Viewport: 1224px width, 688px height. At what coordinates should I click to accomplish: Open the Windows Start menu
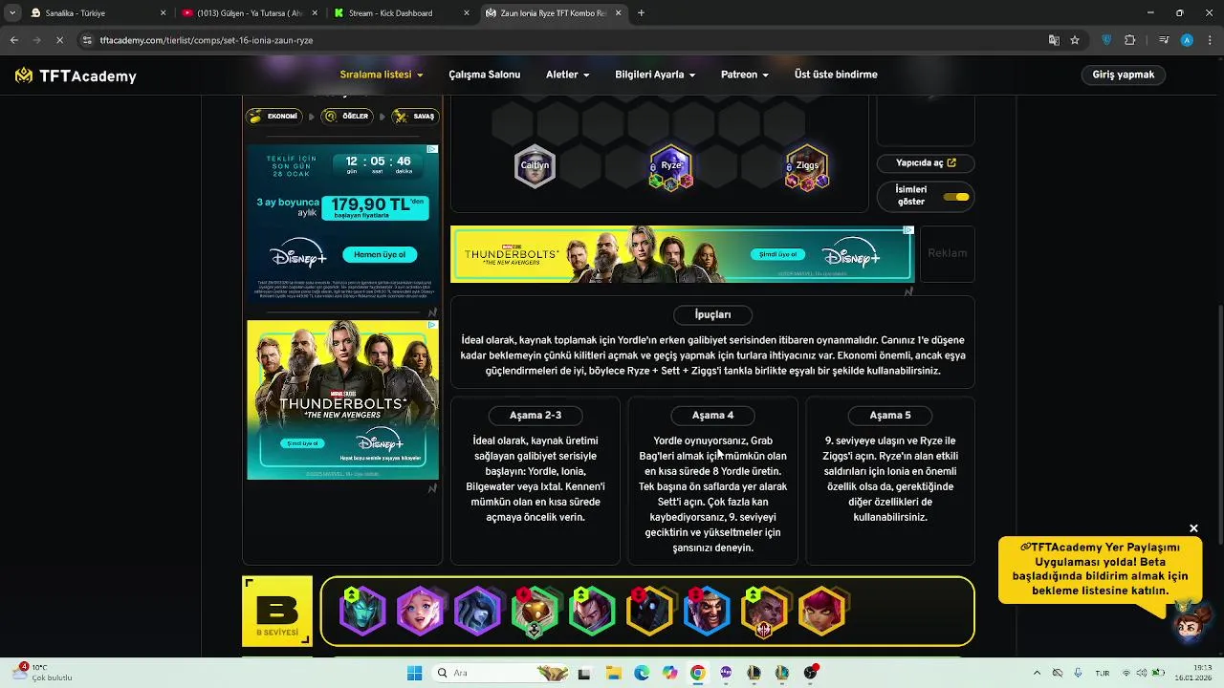pos(414,673)
